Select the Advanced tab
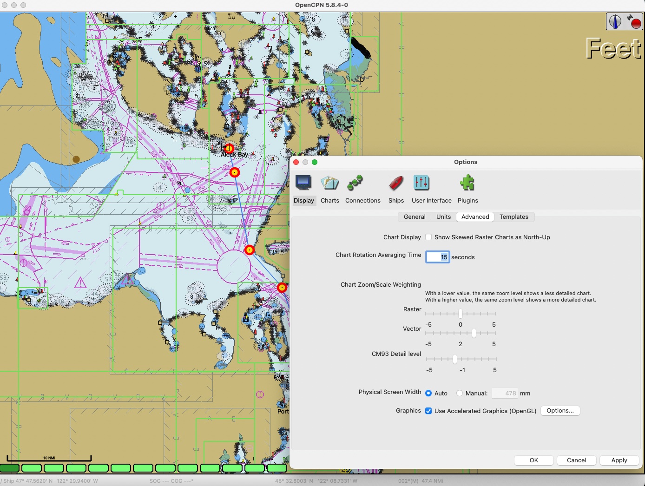Image resolution: width=645 pixels, height=486 pixels. click(x=475, y=217)
